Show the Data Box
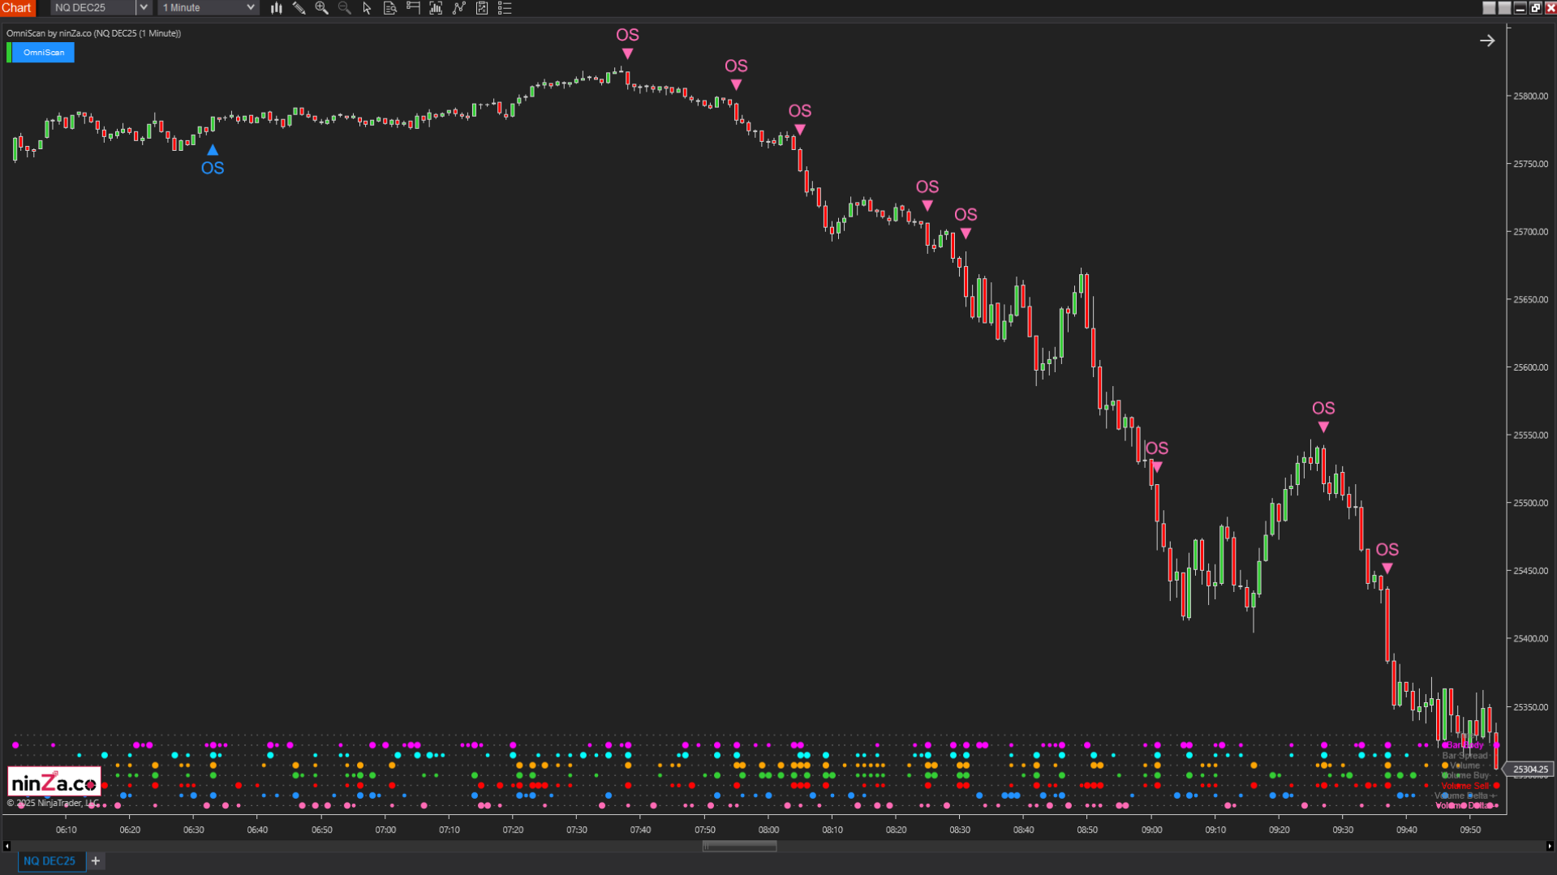 (389, 8)
